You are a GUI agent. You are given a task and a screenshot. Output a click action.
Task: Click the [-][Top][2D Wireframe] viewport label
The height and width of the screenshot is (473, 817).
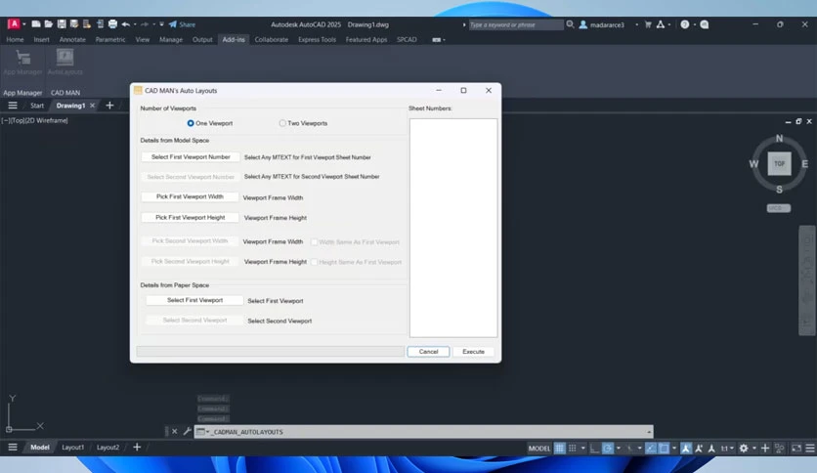click(x=35, y=121)
